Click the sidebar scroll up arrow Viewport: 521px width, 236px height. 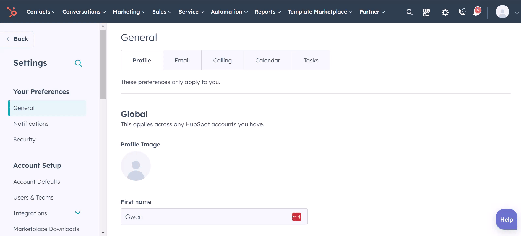[103, 26]
